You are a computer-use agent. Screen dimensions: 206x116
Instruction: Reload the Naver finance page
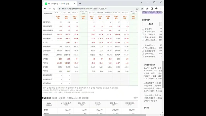[x=54, y=9]
